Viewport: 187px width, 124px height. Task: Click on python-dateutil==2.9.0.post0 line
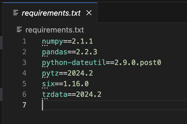[101, 63]
